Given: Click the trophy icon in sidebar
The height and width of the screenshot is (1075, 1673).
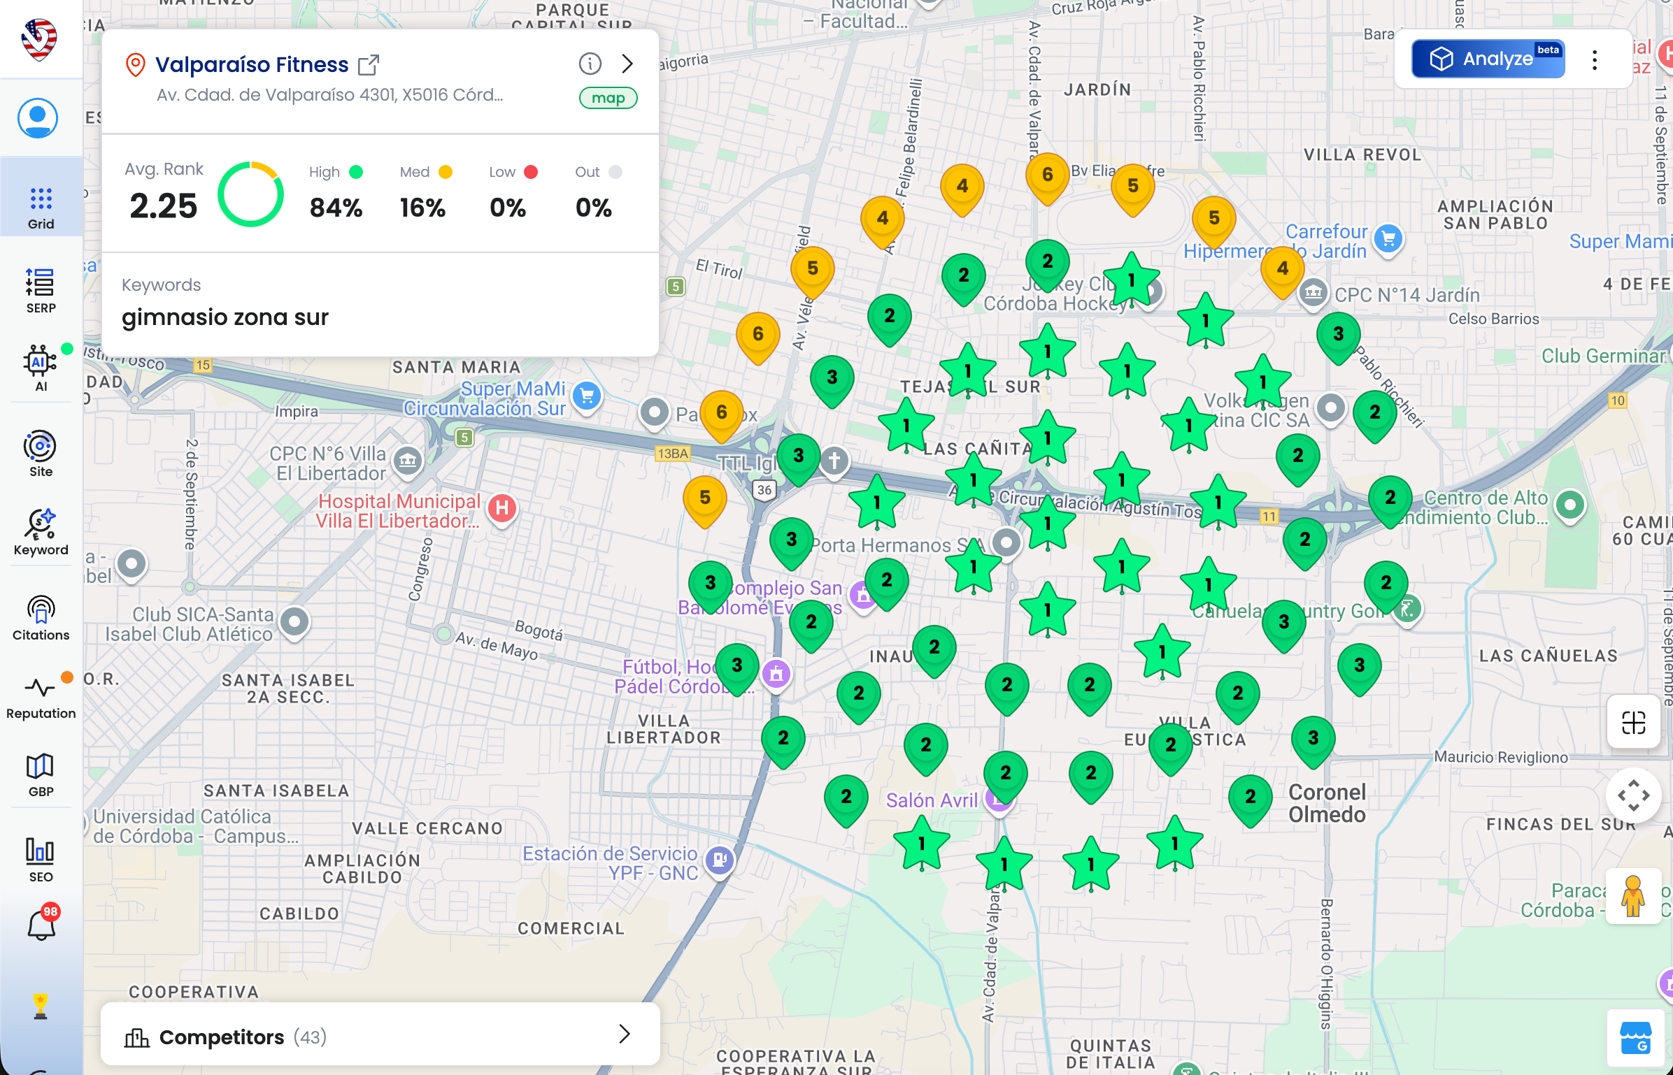Looking at the screenshot, I should (x=41, y=1006).
